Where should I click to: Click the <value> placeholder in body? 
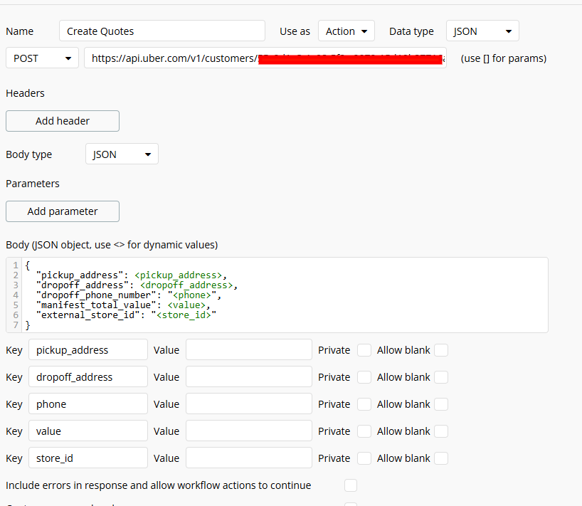pos(186,305)
